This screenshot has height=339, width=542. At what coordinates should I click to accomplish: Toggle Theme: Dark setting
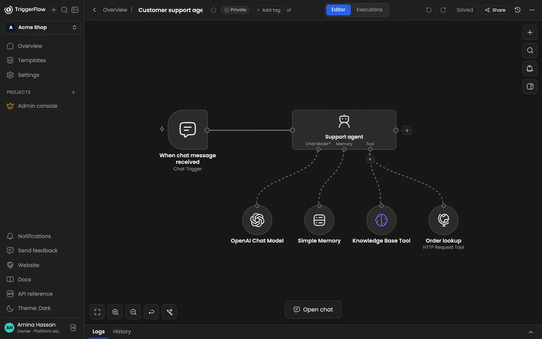42,308
